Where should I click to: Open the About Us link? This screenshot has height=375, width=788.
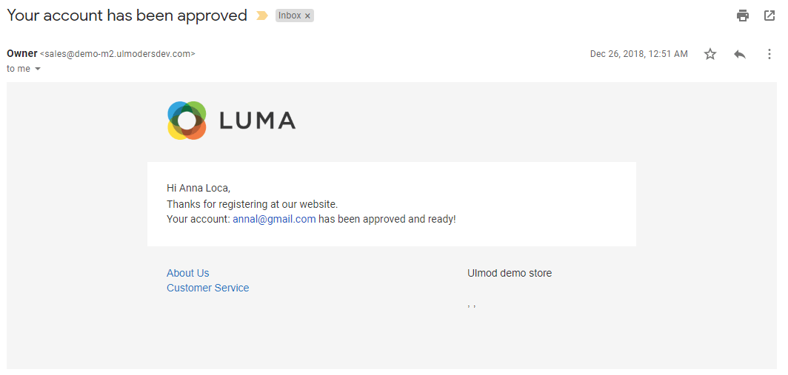click(188, 273)
